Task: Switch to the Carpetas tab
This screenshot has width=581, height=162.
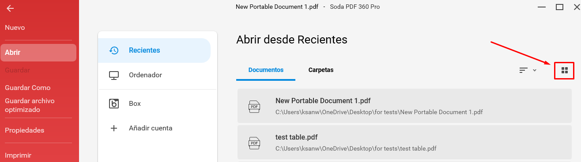Action: 321,70
